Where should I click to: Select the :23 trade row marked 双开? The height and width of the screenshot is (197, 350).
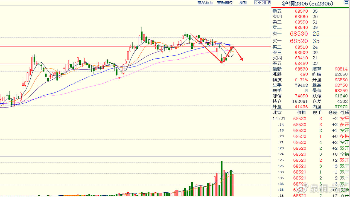coord(311,148)
